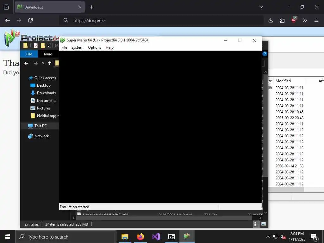Open the File menu in Project64

tap(64, 47)
